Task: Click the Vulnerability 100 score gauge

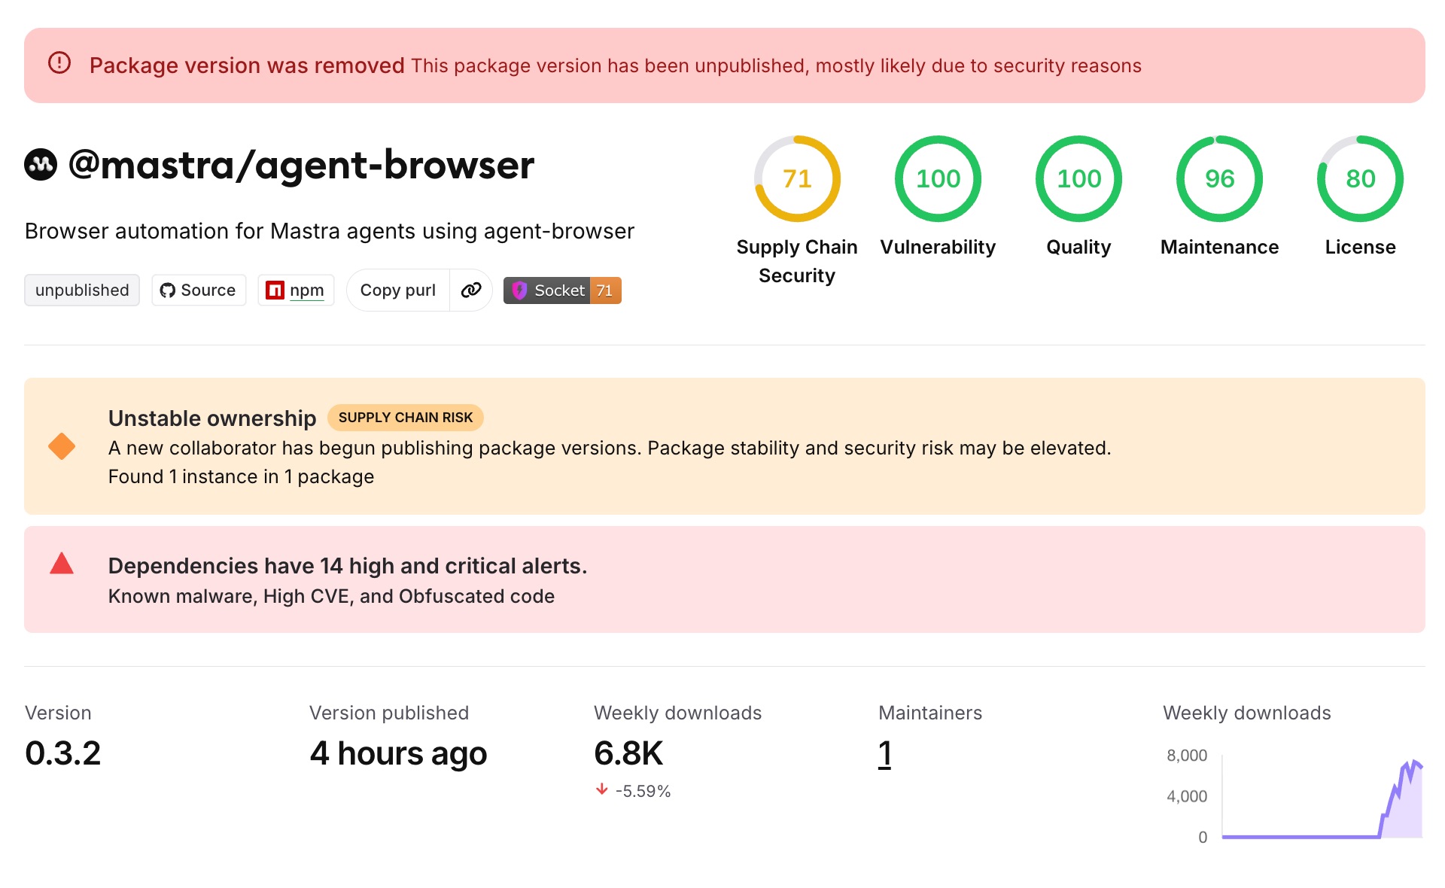Action: [938, 178]
